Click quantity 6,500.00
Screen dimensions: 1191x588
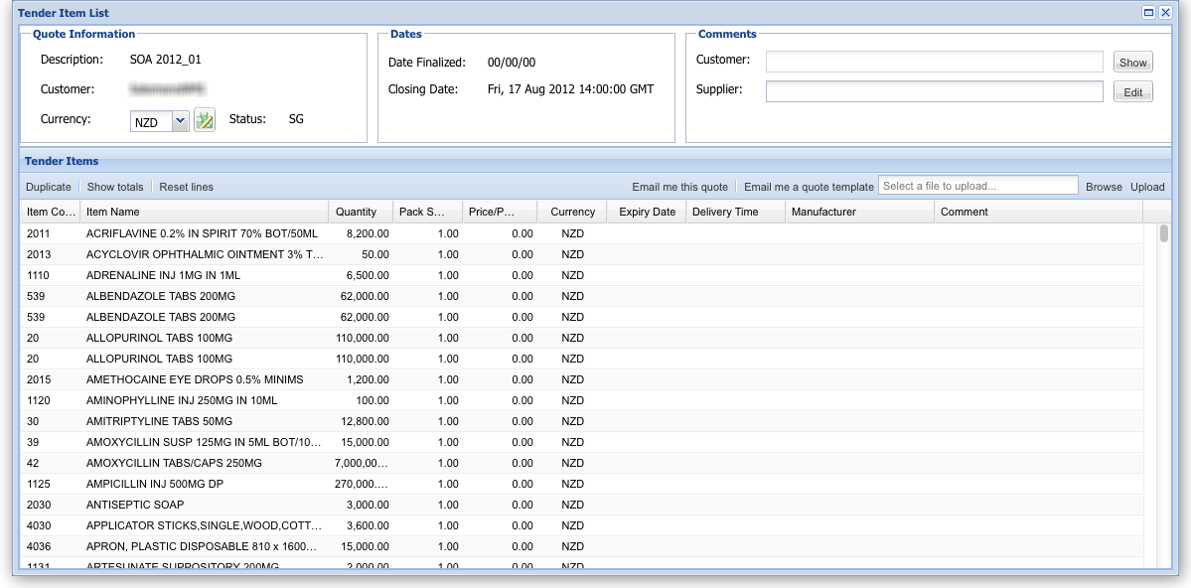tap(368, 275)
